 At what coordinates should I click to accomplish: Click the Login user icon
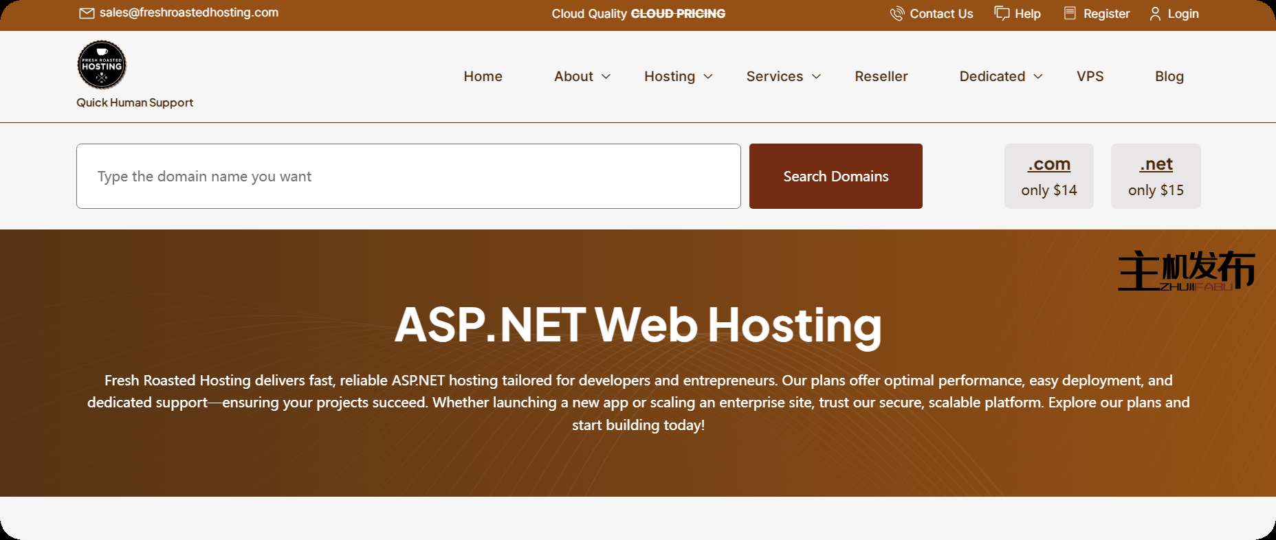(1155, 14)
